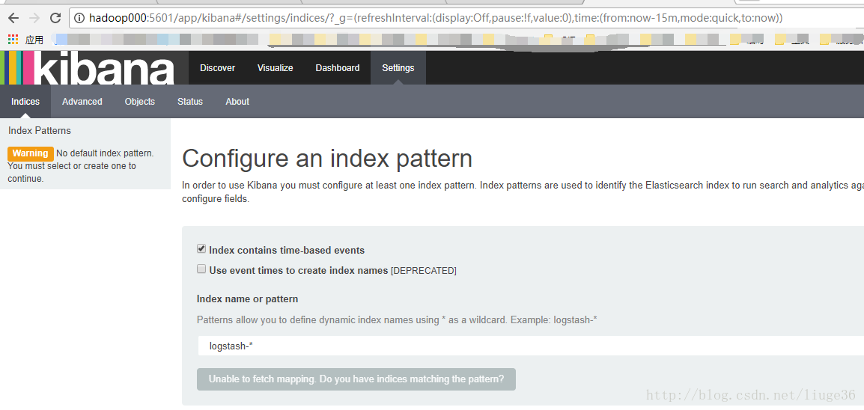Click the Index Patterns sidebar heading
This screenshot has height=410, width=864.
[40, 131]
